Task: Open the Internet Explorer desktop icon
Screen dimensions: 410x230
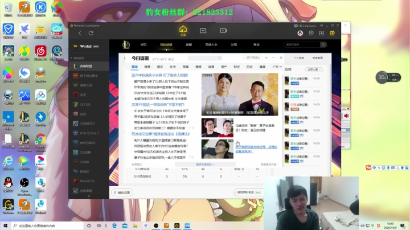Action: (x=9, y=162)
